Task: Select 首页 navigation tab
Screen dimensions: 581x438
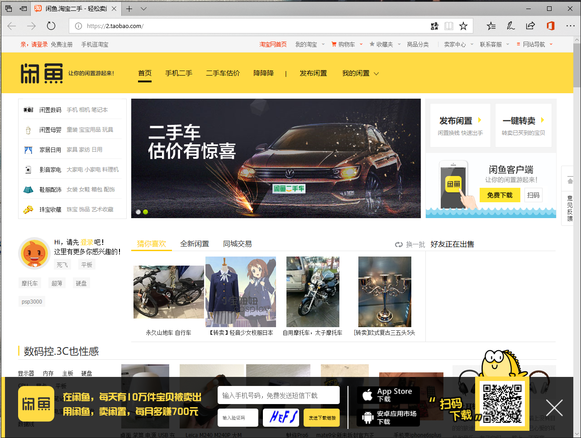Action: tap(145, 73)
